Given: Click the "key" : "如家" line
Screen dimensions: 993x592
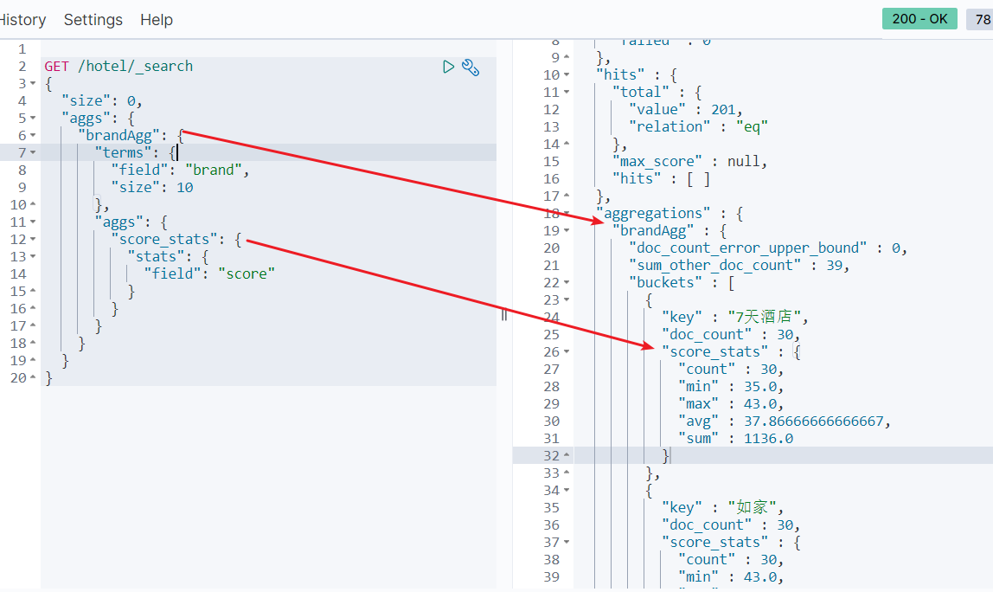Looking at the screenshot, I should click(x=722, y=508).
